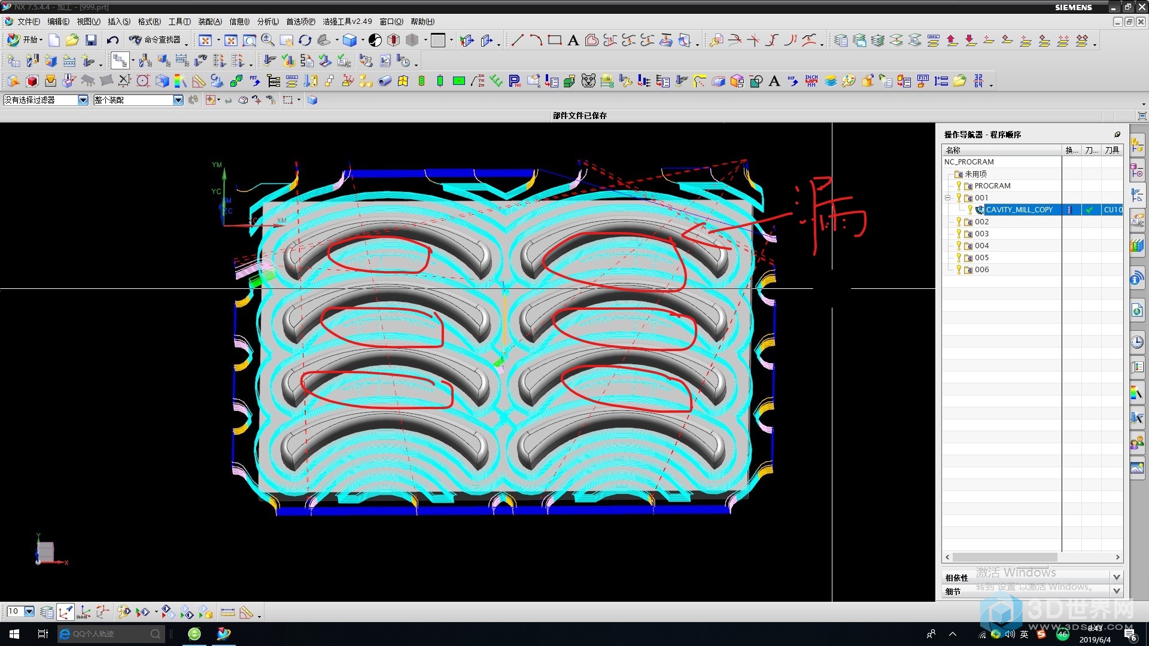Click the PNC blue letter icon
This screenshot has width=1149, height=646.
tap(515, 81)
